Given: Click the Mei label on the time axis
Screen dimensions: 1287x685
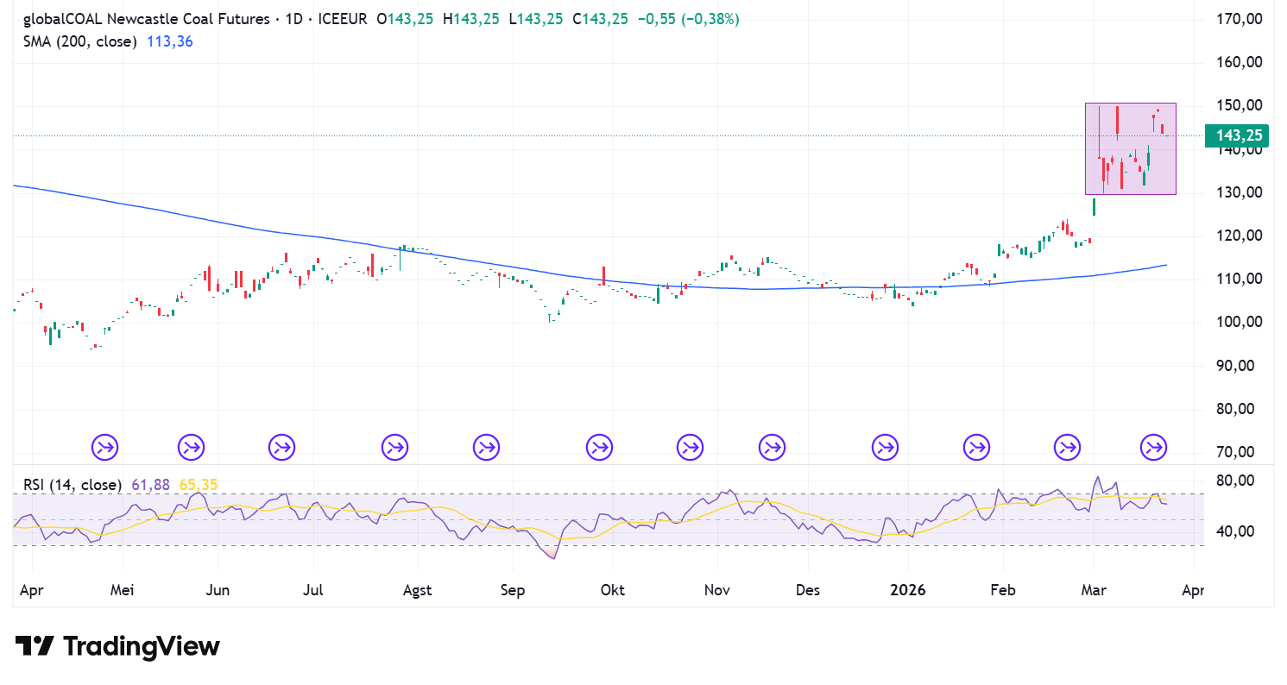Looking at the screenshot, I should coord(123,591).
